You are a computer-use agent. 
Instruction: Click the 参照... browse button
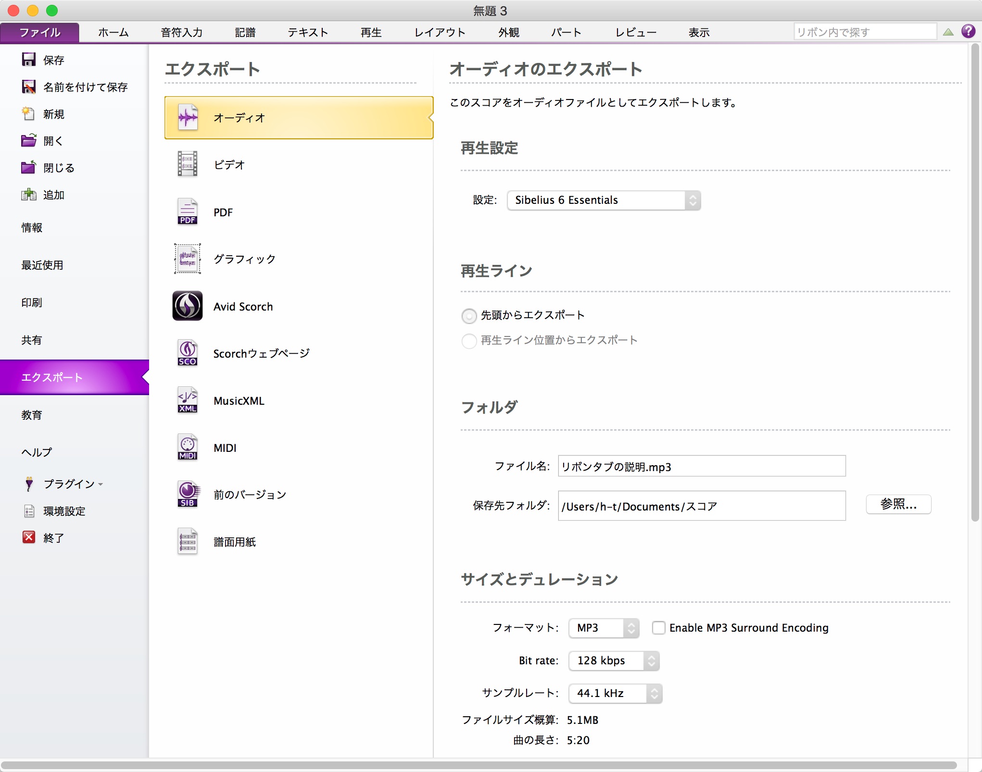[898, 504]
